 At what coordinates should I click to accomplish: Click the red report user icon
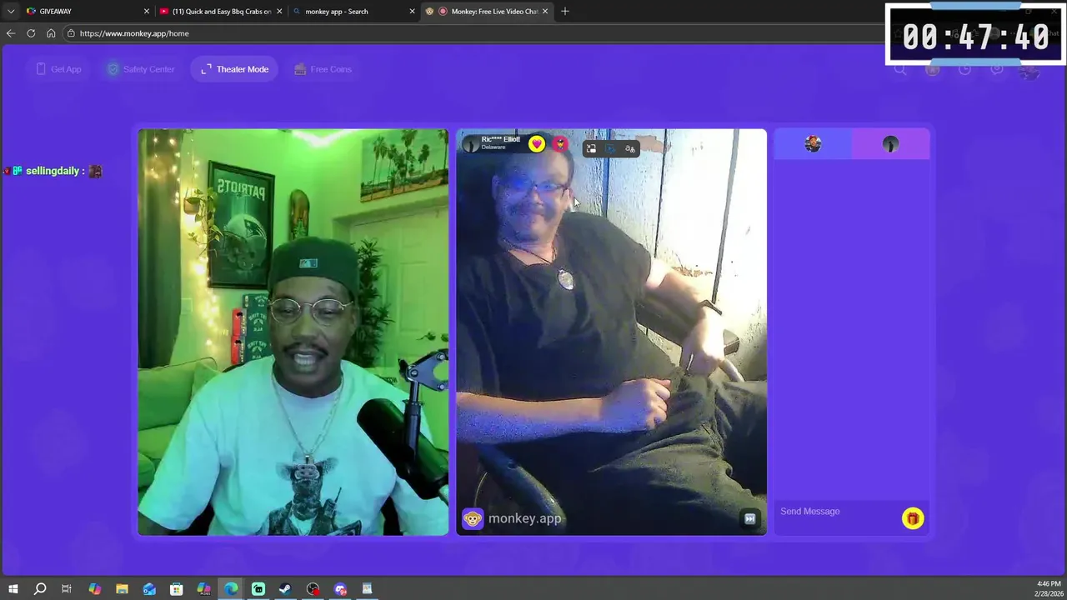[x=560, y=144]
